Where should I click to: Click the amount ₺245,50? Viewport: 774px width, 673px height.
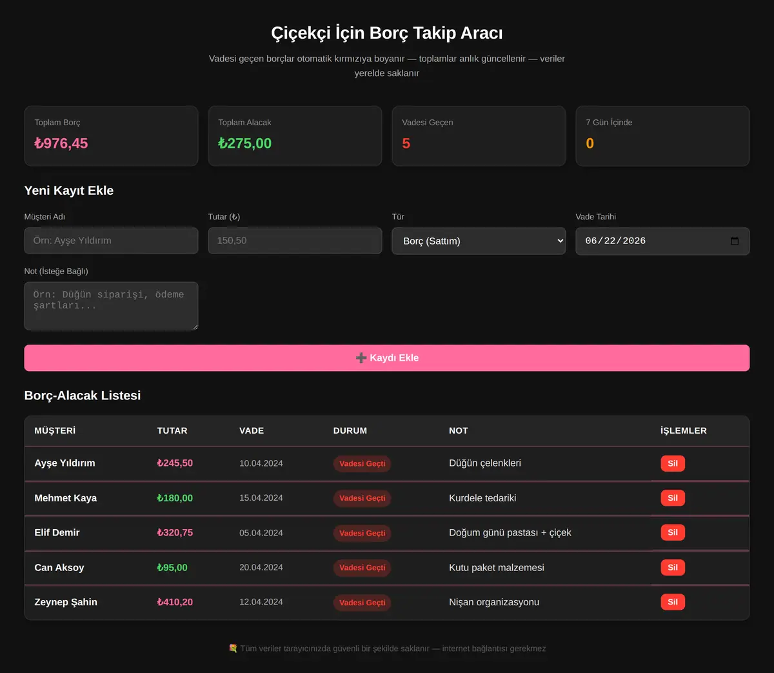[175, 463]
